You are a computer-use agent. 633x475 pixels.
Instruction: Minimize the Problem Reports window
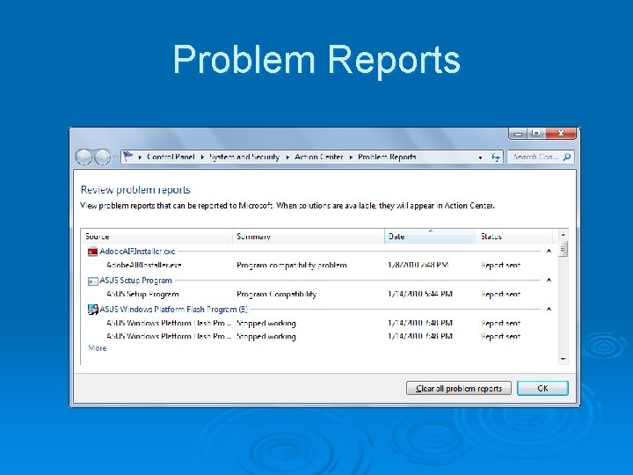click(x=519, y=134)
